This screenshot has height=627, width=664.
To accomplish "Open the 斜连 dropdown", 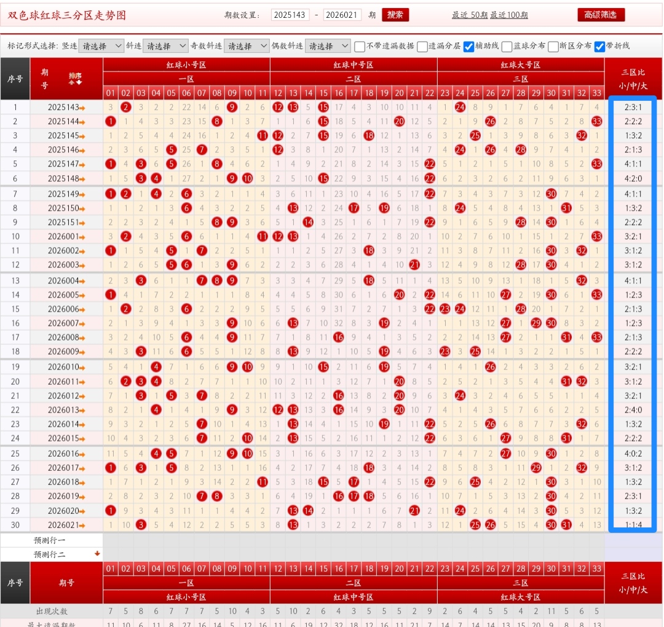I will coord(165,45).
